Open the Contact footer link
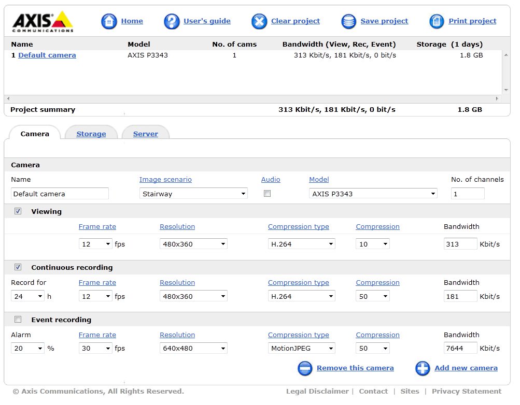520x405 pixels. coord(373,391)
